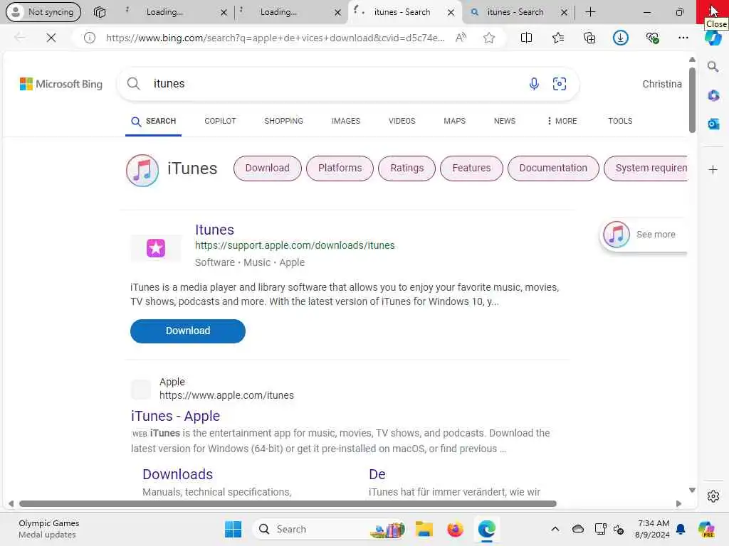Go to Microsoft Bing home logo
Image resolution: width=729 pixels, height=546 pixels.
pyautogui.click(x=61, y=84)
